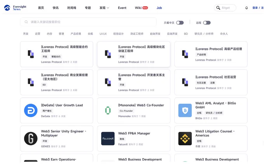Filter jobs by UI/UX category
This screenshot has width=264, height=164.
tap(103, 34)
